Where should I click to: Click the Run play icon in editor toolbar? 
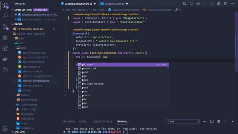tap(191, 4)
